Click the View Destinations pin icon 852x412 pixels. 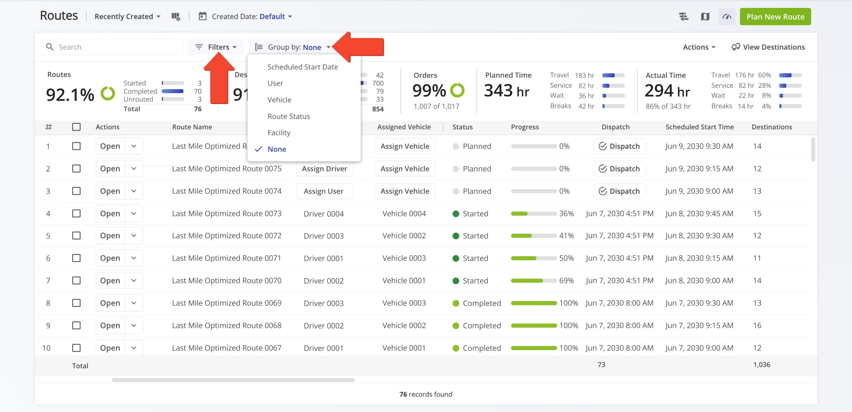[x=736, y=47]
